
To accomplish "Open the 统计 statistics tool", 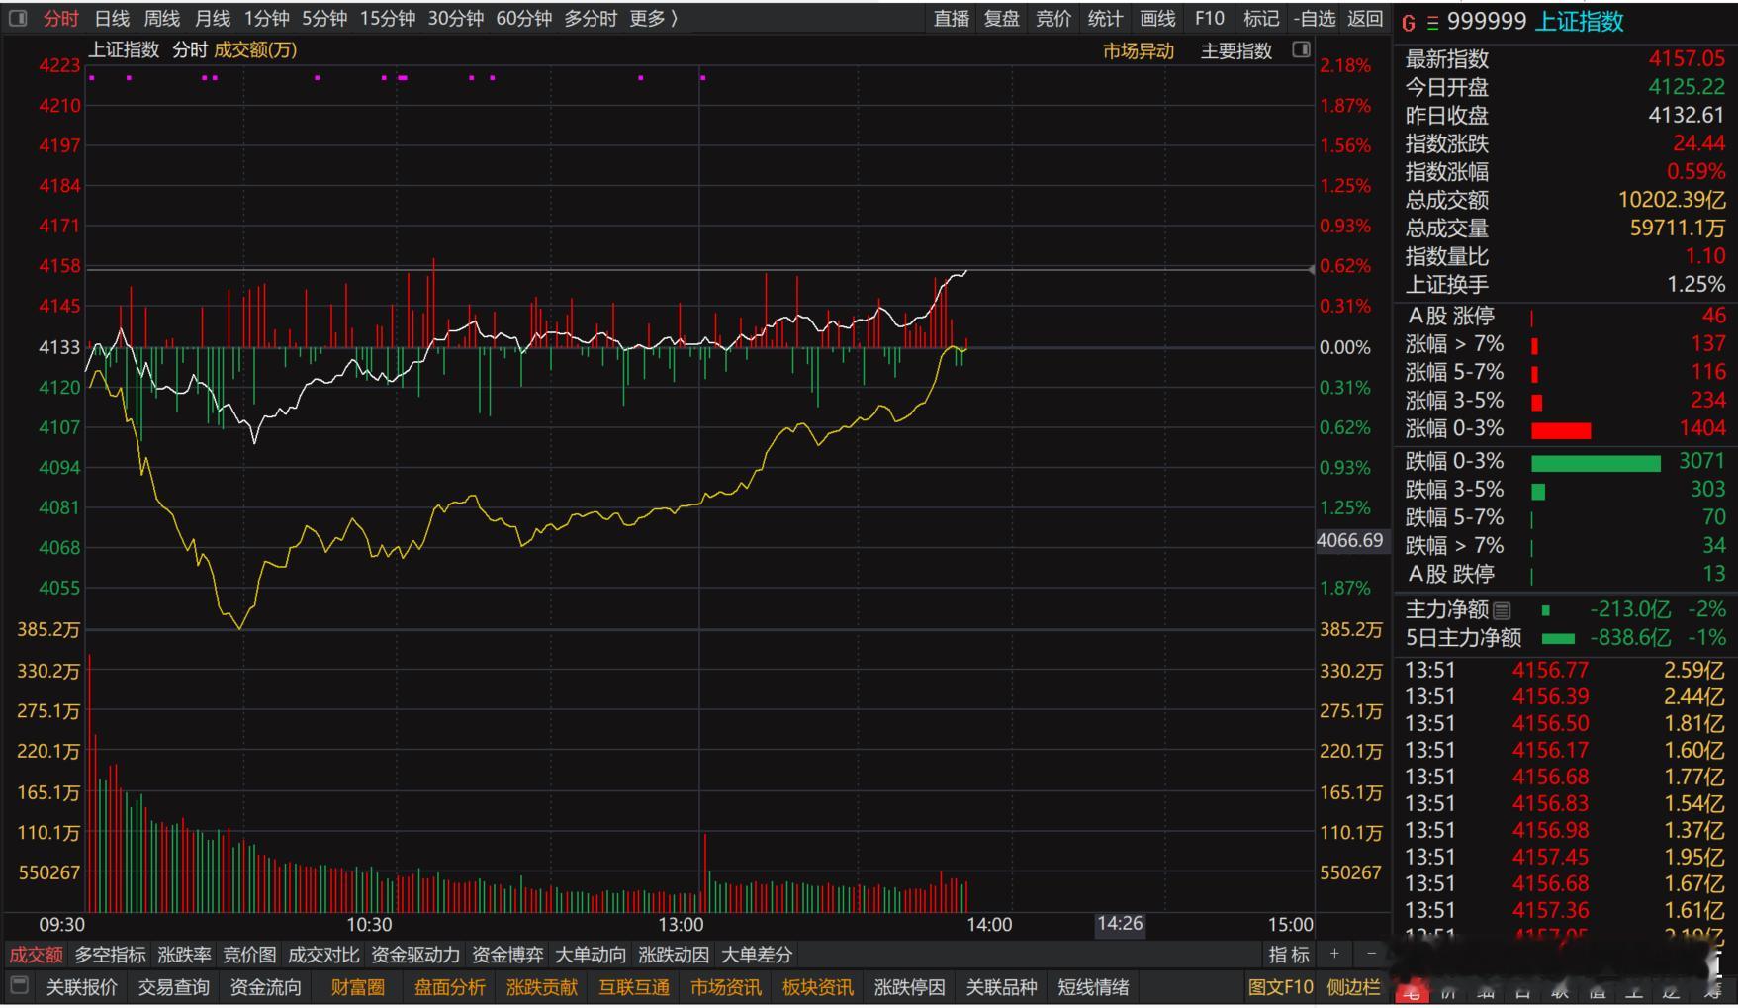I will (x=1105, y=19).
